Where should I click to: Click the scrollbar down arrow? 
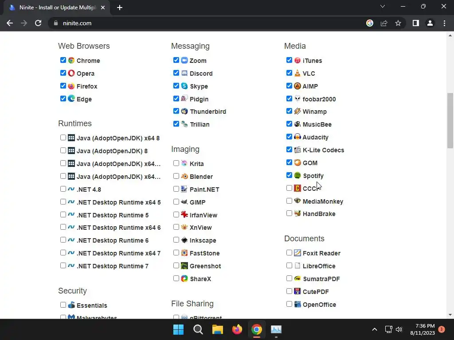(x=450, y=315)
